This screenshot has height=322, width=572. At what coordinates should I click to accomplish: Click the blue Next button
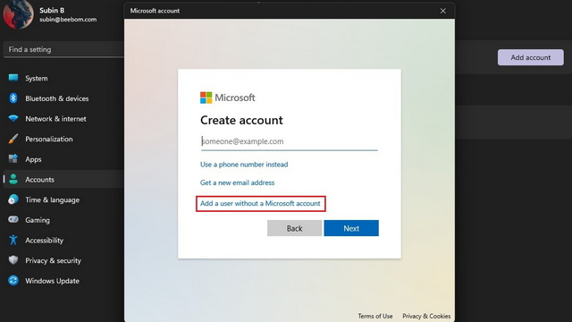(351, 228)
